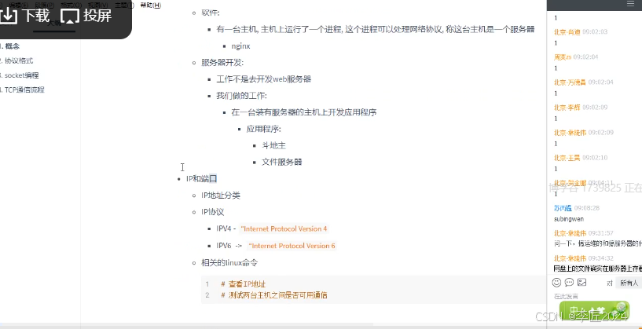
Task: Click the IP协议 bullet
Action: 212,212
